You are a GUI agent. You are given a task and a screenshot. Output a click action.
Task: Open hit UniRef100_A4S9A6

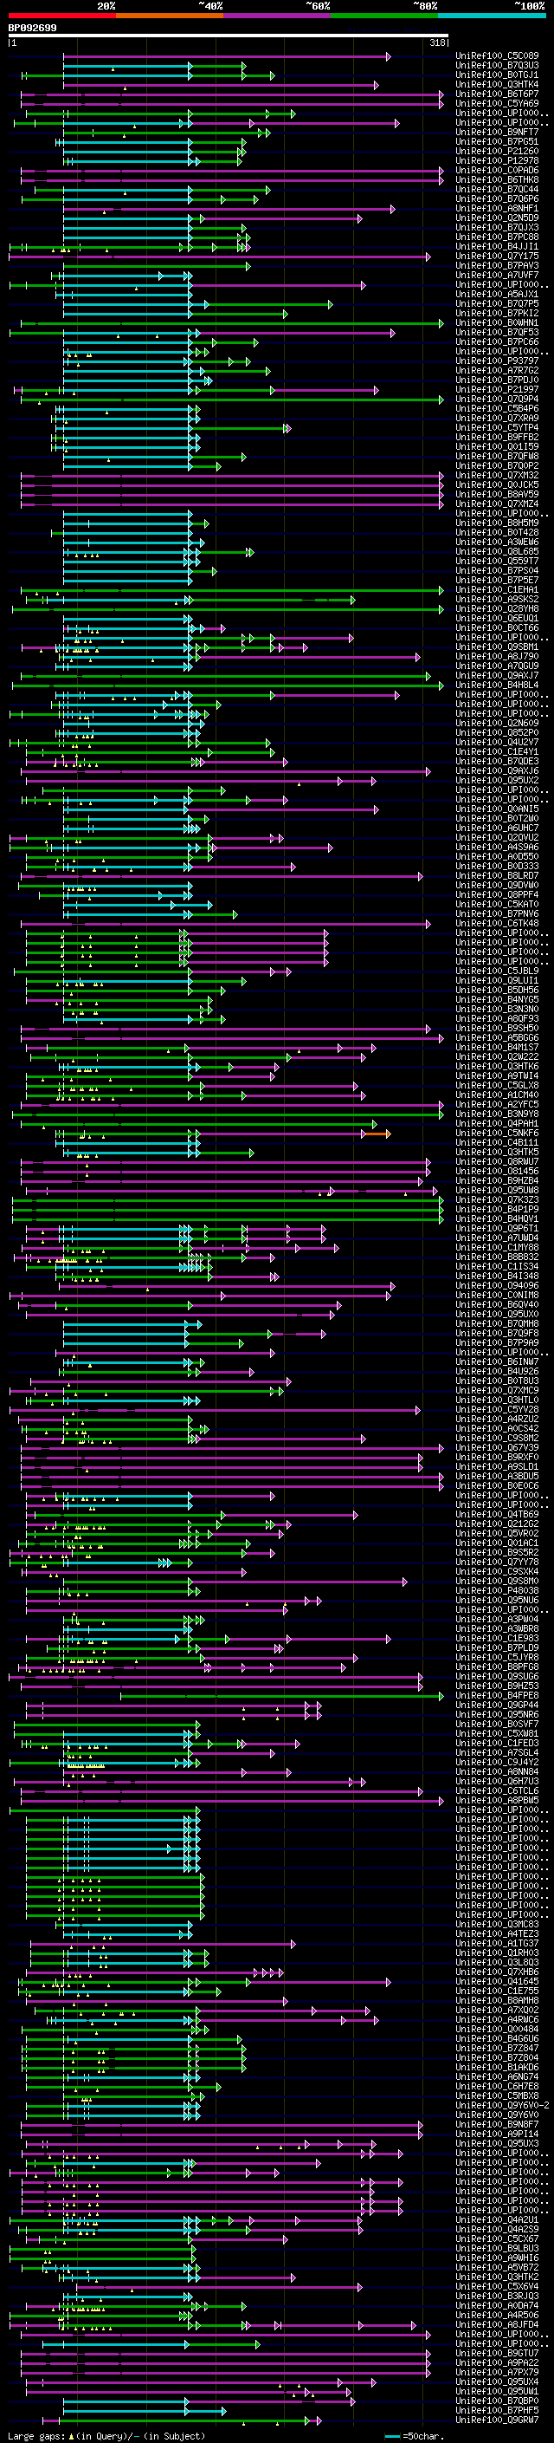(497, 847)
